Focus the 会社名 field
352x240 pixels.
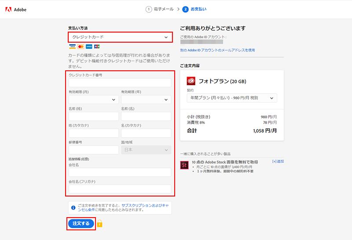pos(120,172)
